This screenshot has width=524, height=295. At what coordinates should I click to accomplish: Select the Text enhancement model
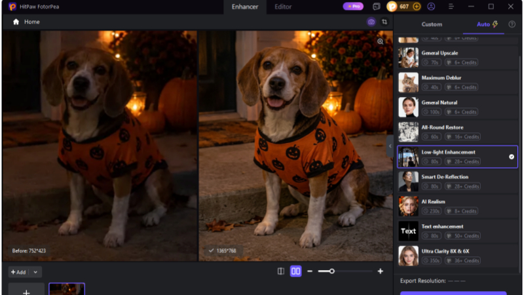tap(457, 231)
